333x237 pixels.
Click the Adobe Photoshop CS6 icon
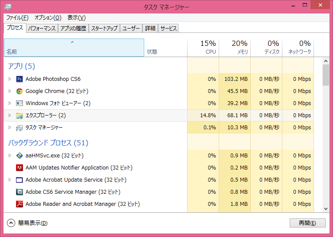click(x=19, y=79)
